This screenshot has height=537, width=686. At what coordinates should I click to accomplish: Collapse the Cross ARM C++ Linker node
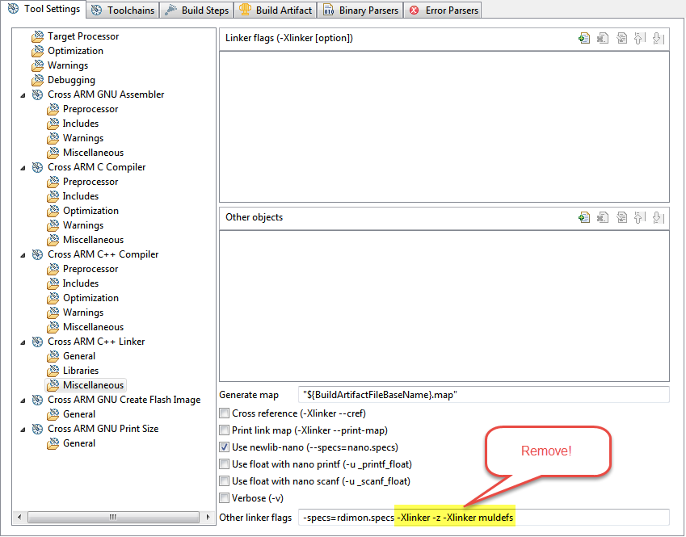tap(23, 342)
